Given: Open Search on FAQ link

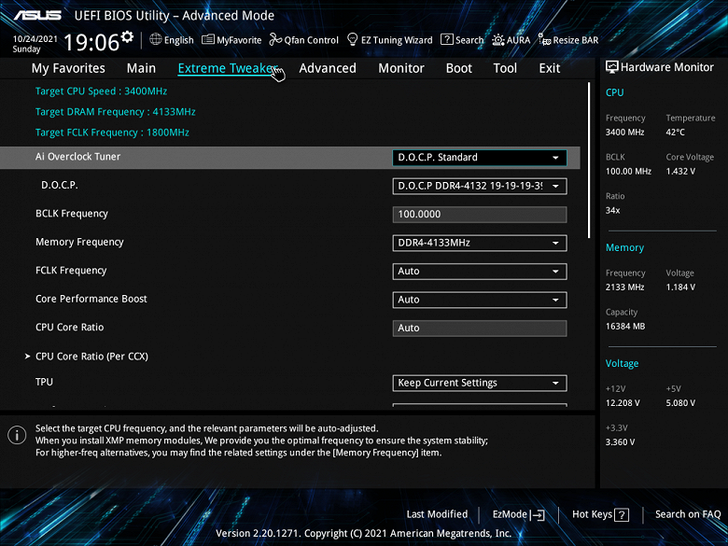Looking at the screenshot, I should coord(688,514).
